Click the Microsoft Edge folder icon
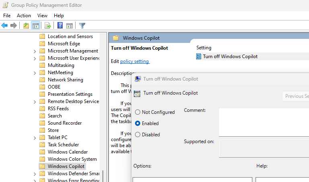Viewport: 309px width, 182px height. coord(42,44)
